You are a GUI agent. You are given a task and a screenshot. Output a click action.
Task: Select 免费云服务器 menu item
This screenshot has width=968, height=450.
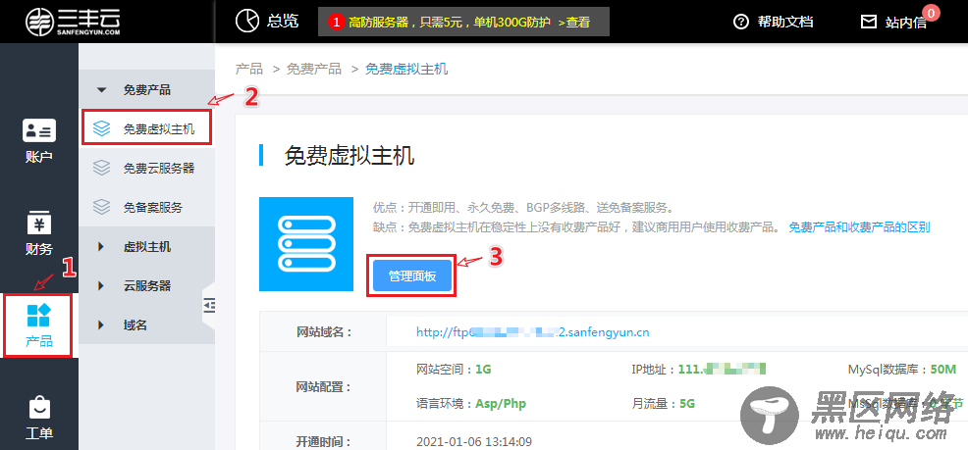147,168
